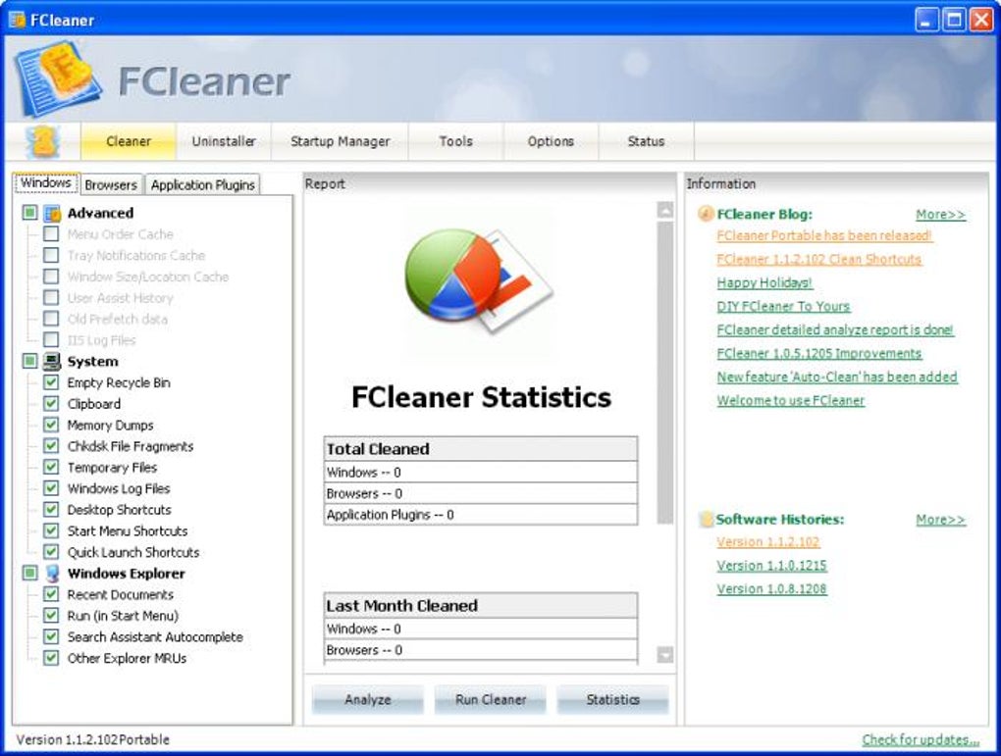Enable the Menu Order Cache checkbox
1001x756 pixels.
[x=51, y=234]
